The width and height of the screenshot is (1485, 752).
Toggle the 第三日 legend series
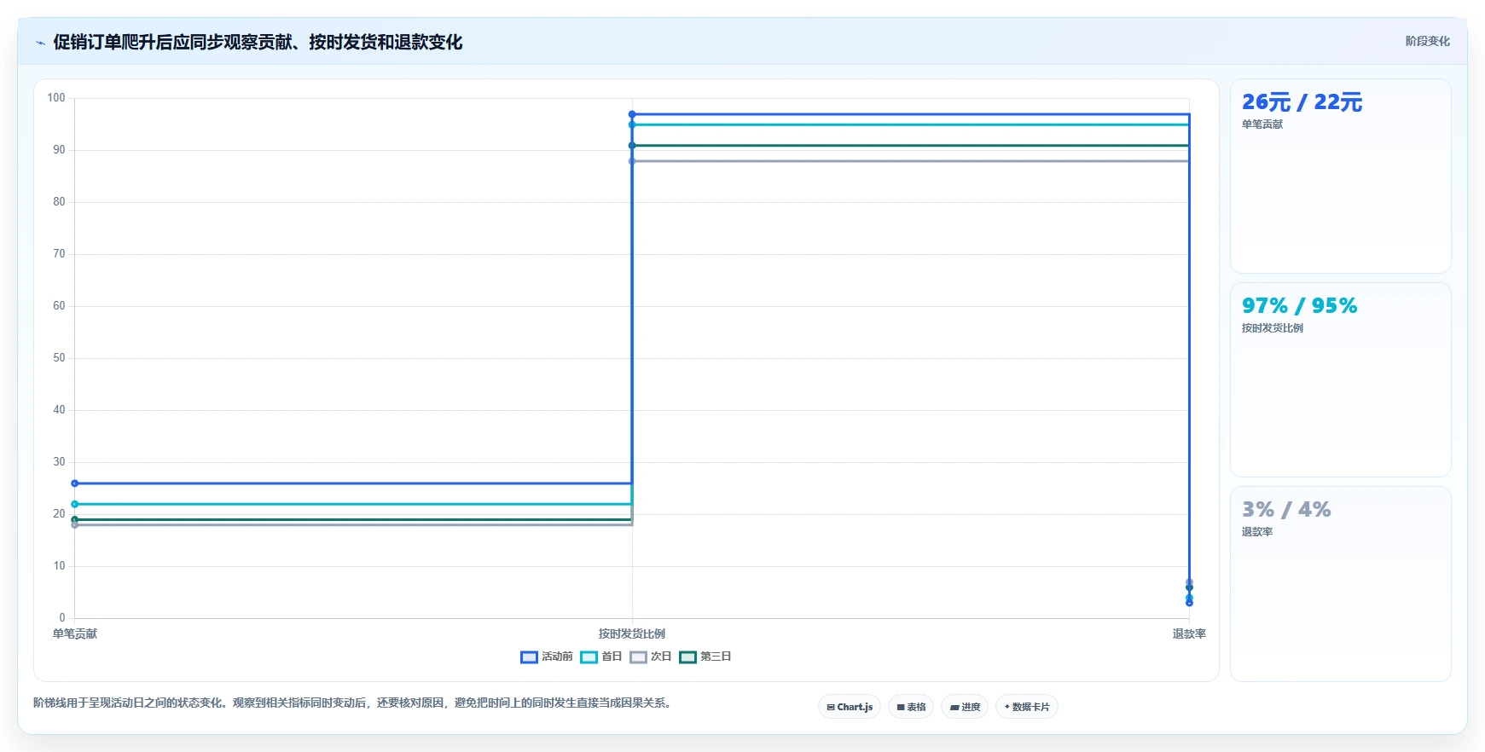pos(705,657)
